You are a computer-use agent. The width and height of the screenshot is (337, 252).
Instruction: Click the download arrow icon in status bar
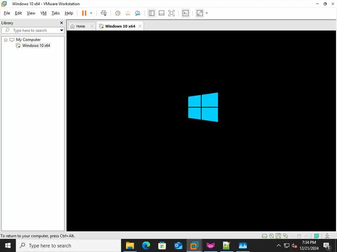(x=327, y=236)
